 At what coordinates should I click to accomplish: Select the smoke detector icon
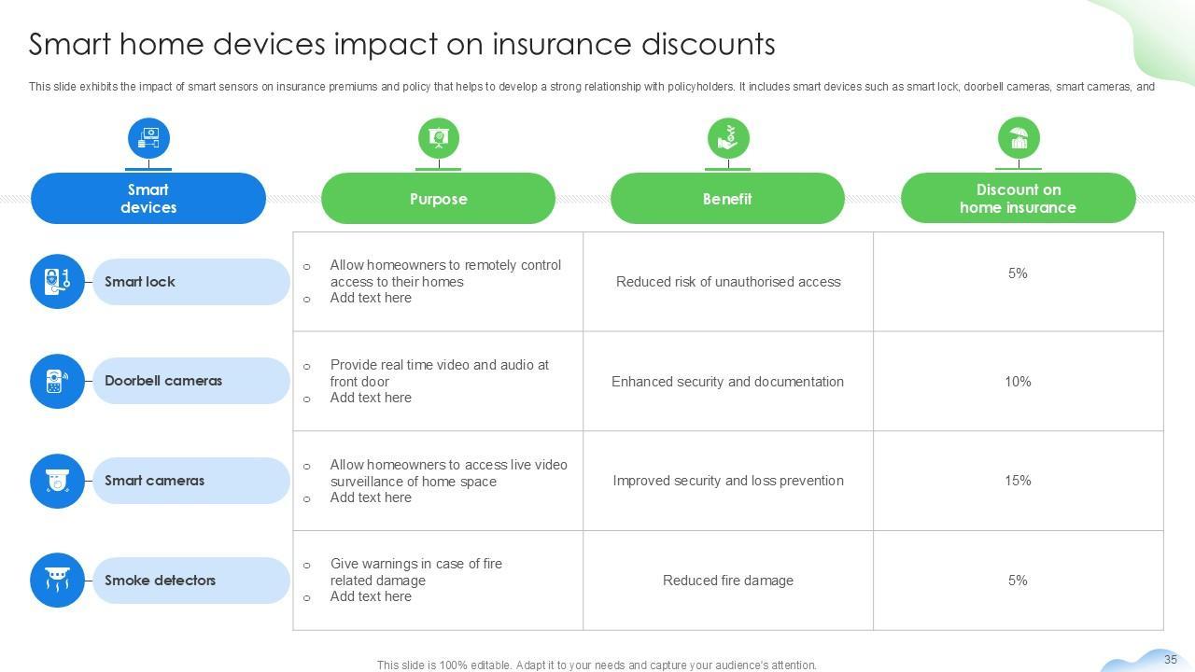[x=57, y=580]
